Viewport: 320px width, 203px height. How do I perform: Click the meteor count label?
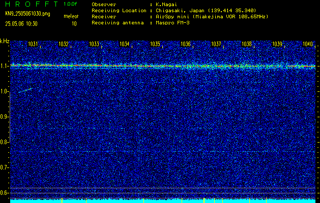pyautogui.click(x=71, y=16)
